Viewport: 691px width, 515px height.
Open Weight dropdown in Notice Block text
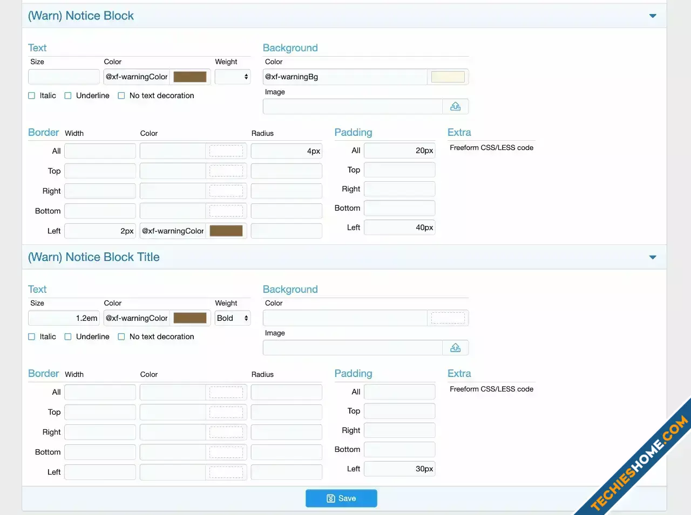click(233, 77)
